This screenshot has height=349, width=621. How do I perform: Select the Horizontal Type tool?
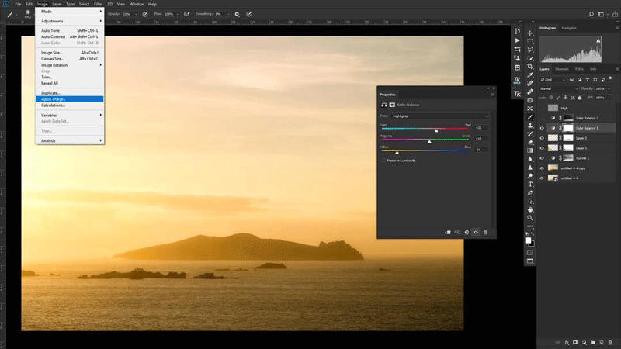click(x=530, y=185)
